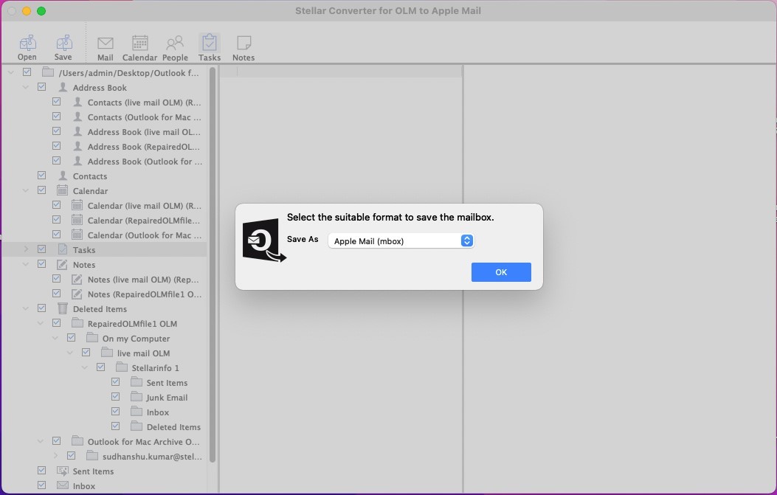Click the Deleted Items trash icon

click(63, 309)
